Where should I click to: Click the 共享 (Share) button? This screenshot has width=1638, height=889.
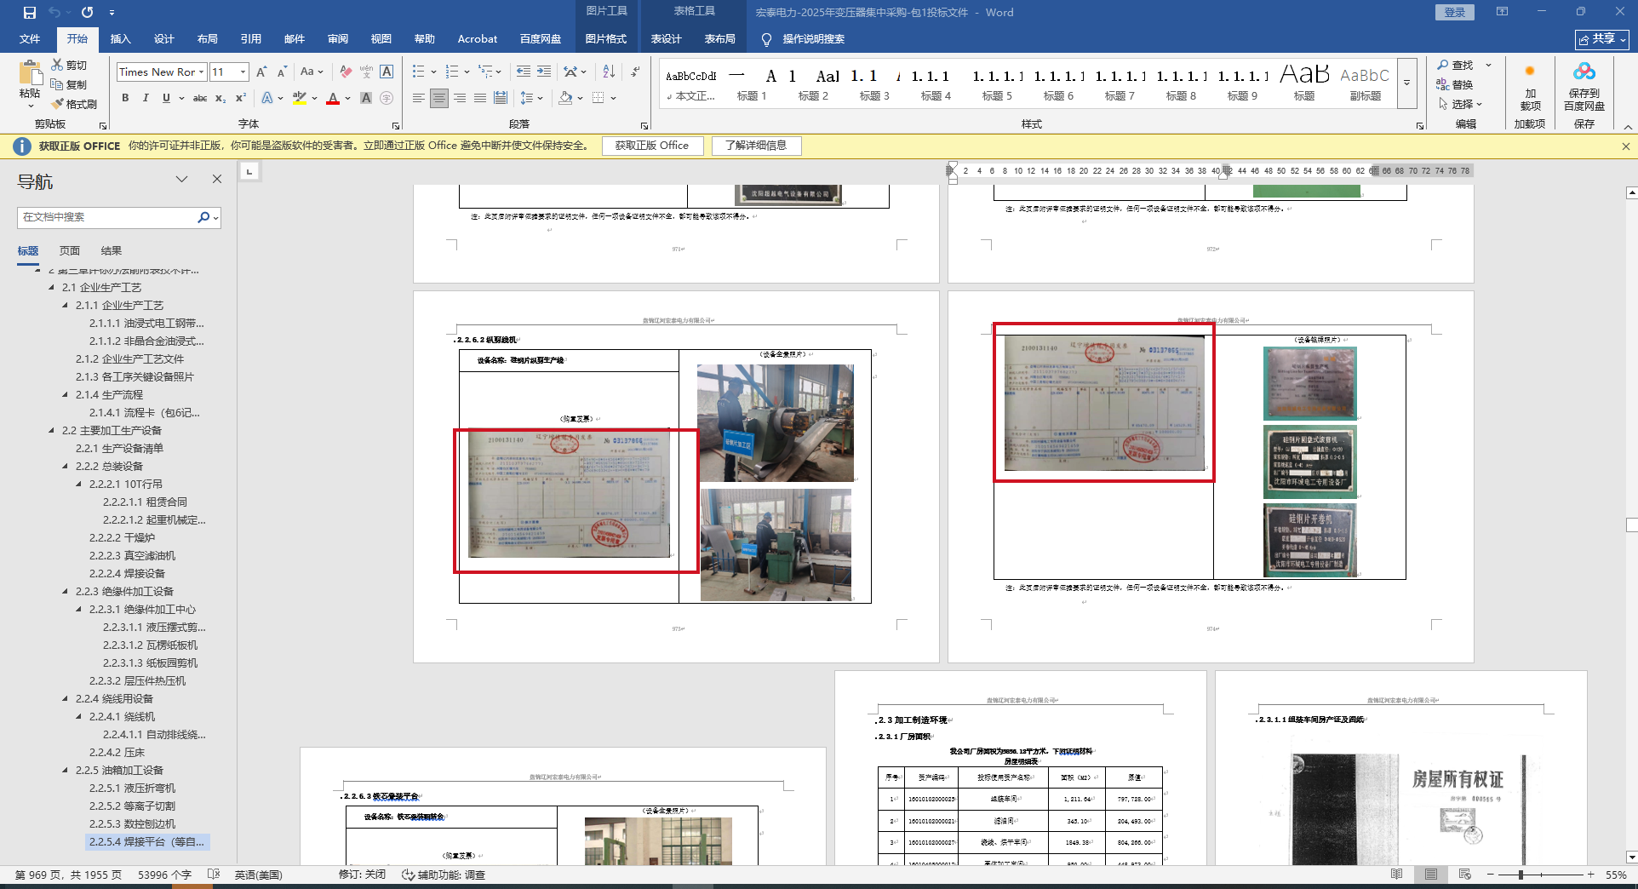(1602, 39)
